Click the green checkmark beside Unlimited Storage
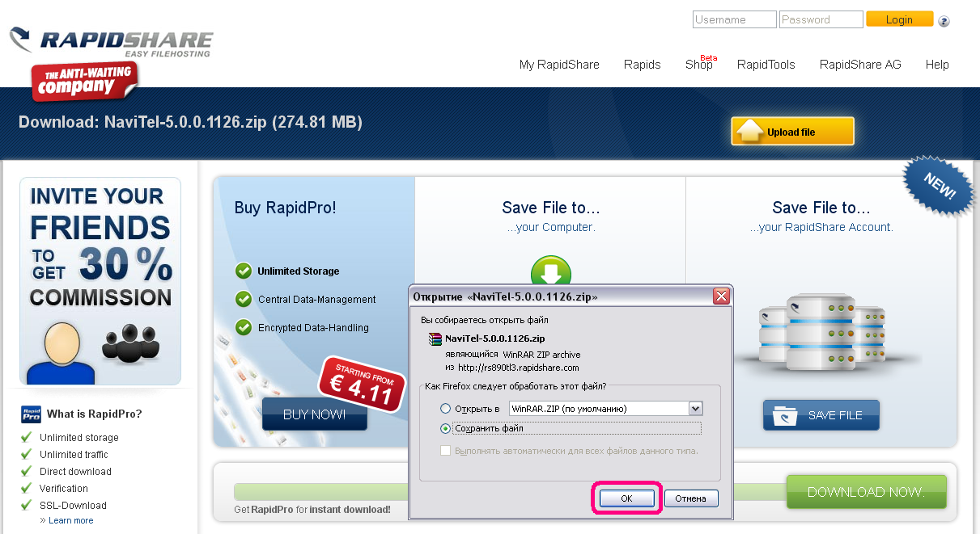 [x=243, y=271]
